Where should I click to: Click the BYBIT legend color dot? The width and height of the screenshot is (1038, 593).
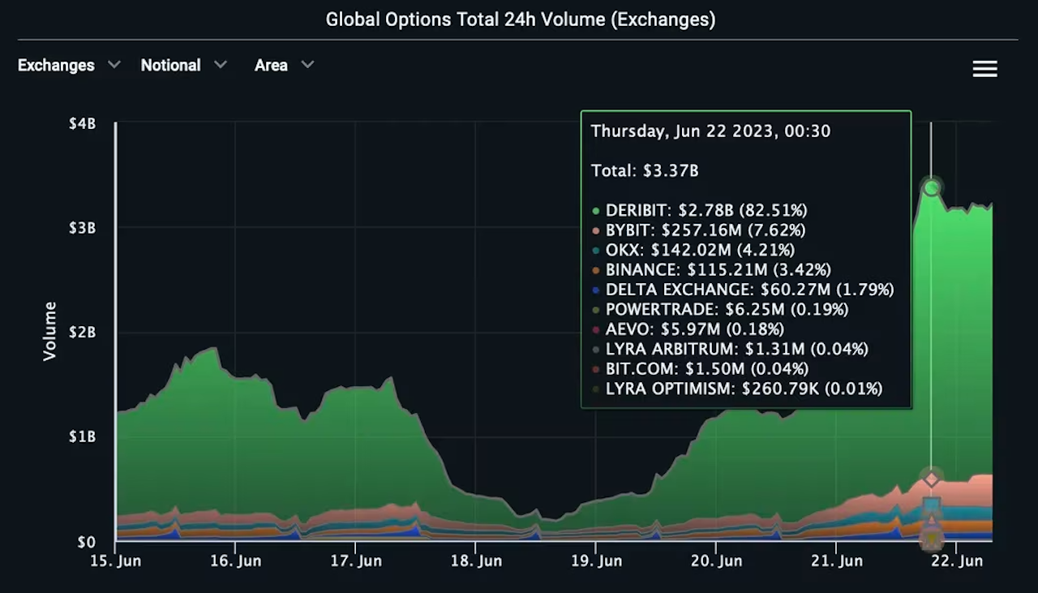coord(594,230)
